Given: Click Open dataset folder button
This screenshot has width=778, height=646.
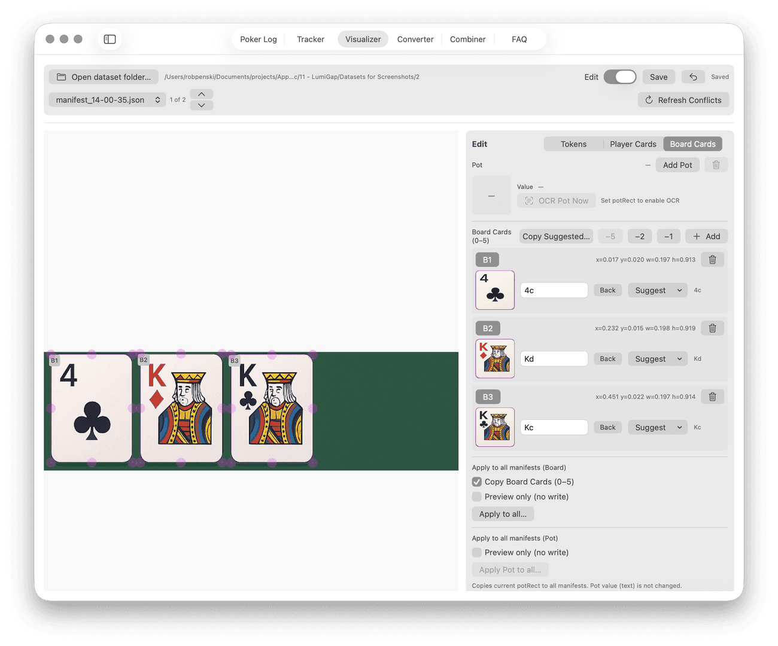Looking at the screenshot, I should coord(104,77).
